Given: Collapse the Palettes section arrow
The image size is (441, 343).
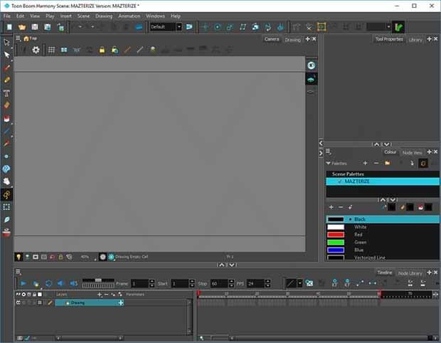Looking at the screenshot, I should coord(328,163).
